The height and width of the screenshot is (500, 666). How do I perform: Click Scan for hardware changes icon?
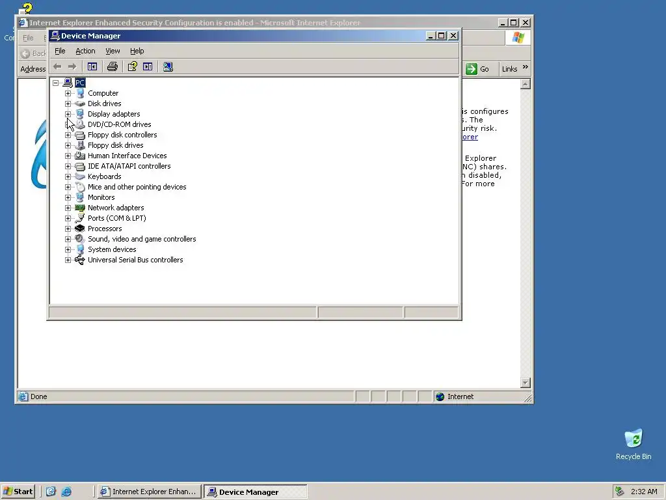coord(168,67)
